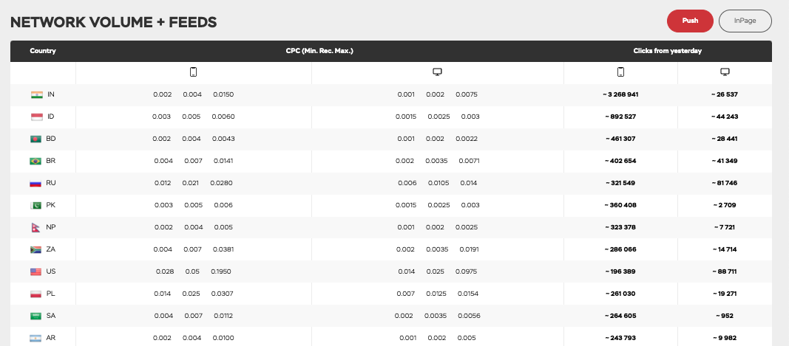Click US desktop max CPC 0.0975
Viewport: 789px width, 346px height.
click(x=466, y=271)
